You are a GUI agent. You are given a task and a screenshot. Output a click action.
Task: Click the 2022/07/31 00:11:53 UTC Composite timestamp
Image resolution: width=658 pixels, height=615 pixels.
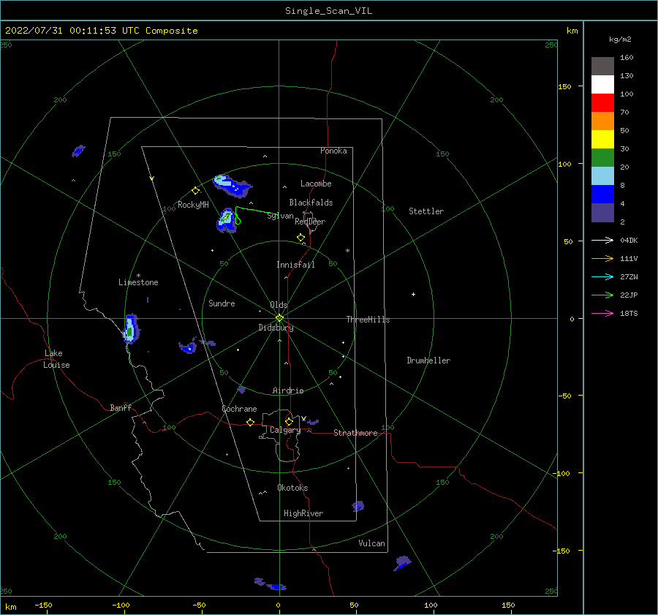tap(101, 31)
